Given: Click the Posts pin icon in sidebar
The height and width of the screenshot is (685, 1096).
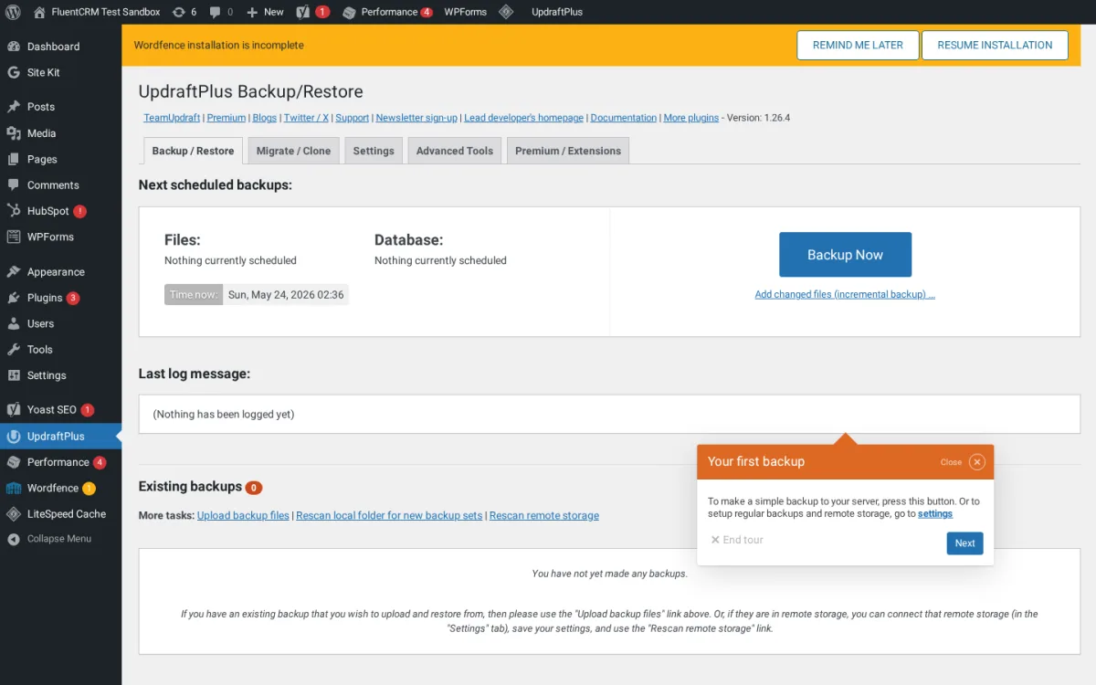Looking at the screenshot, I should coord(14,107).
